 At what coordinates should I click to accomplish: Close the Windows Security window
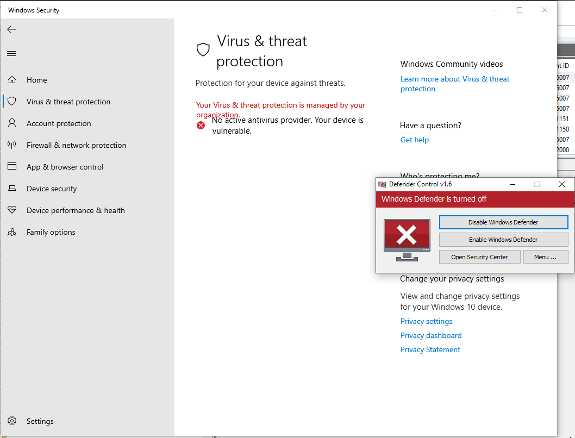[x=545, y=10]
